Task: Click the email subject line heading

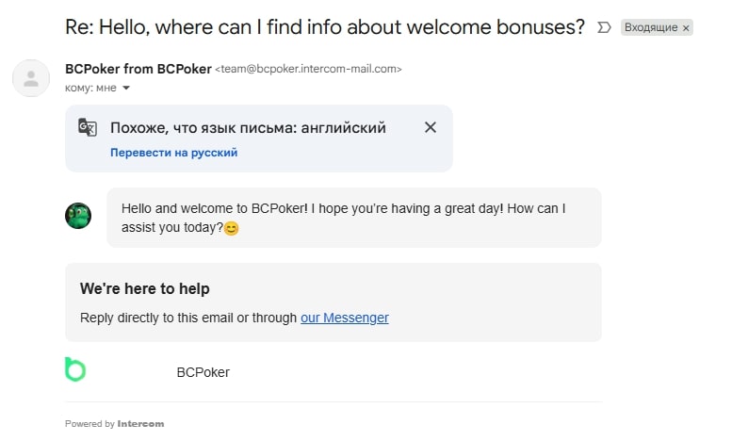Action: [x=325, y=26]
